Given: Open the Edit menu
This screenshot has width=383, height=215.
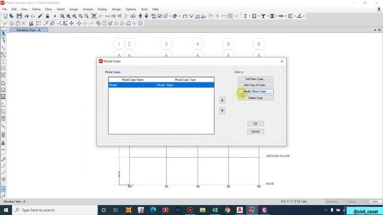Looking at the screenshot, I should pos(14,9).
